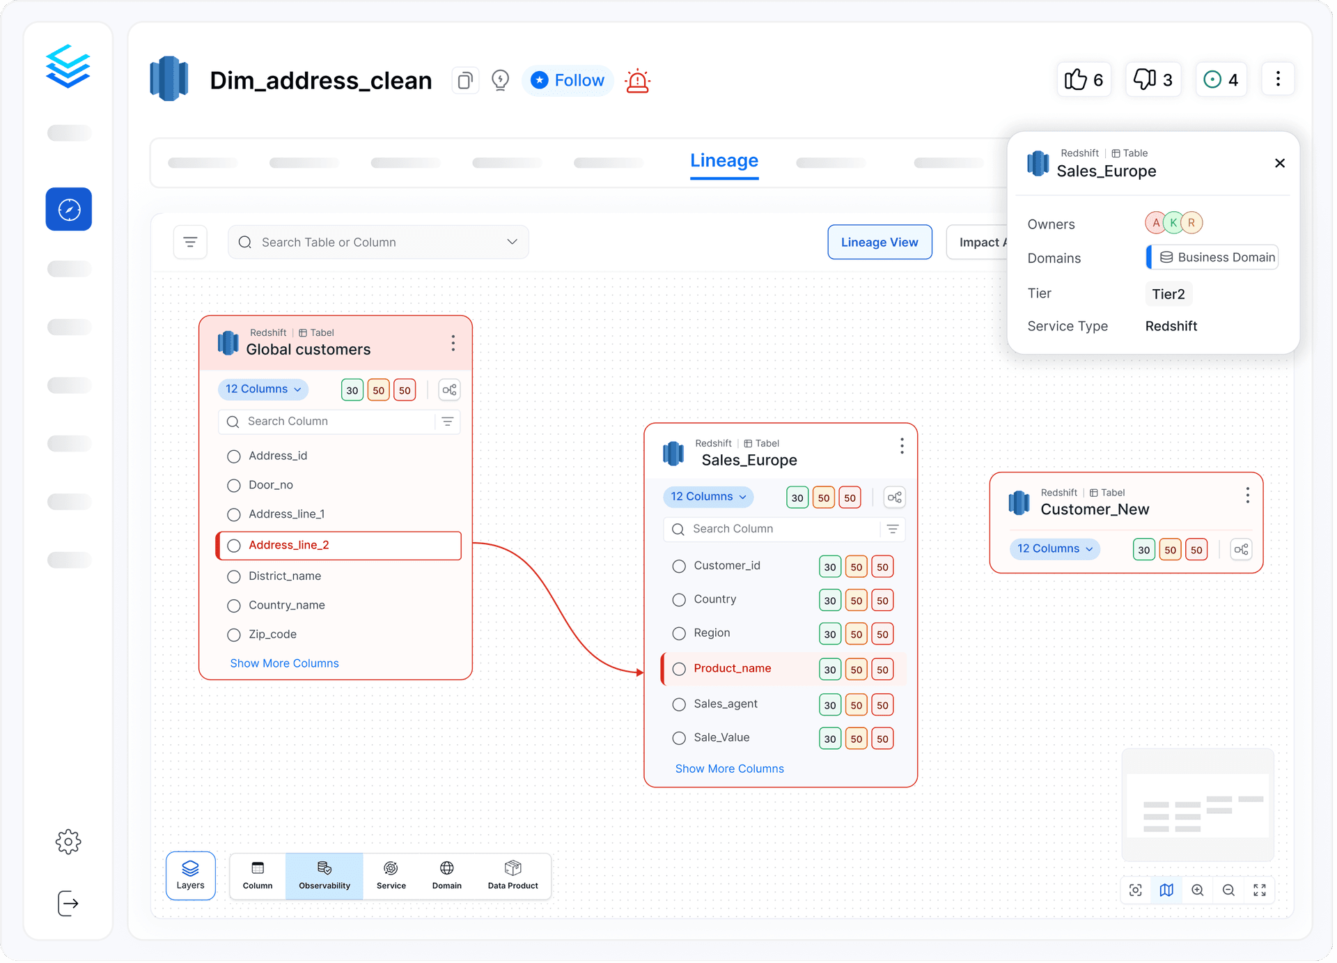Select the Customer_id column radio button
Viewport: 1337px width, 963px height.
[679, 567]
